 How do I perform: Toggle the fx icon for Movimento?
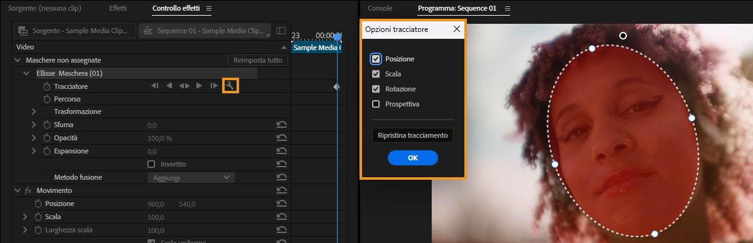click(x=28, y=190)
